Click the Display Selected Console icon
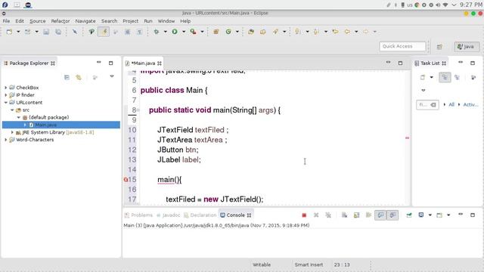The height and width of the screenshot is (272, 484). pyautogui.click(x=421, y=215)
